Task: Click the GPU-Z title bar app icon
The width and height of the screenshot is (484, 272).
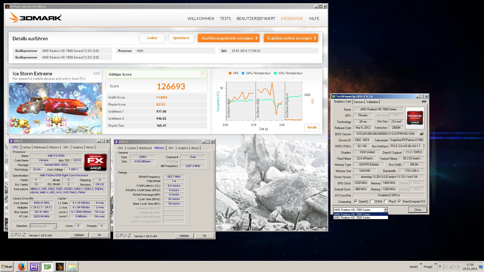Action: (334, 96)
